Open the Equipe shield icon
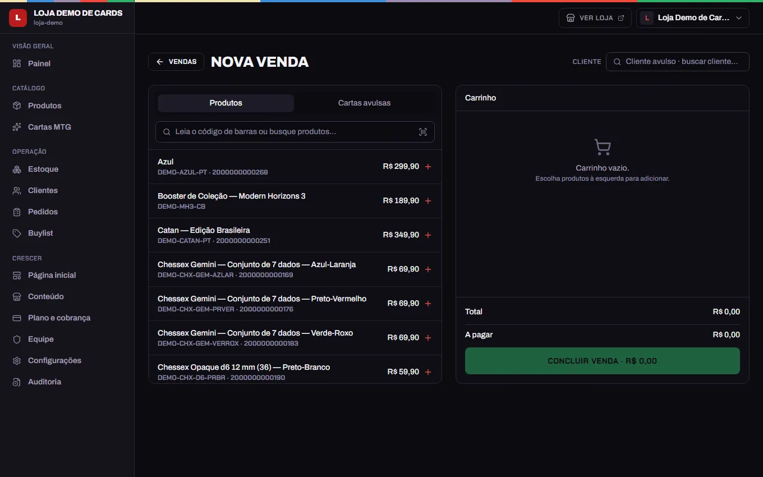763x477 pixels. coord(17,339)
